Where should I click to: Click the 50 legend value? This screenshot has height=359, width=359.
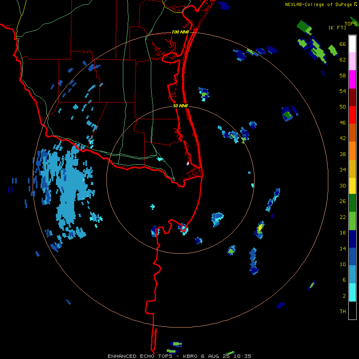[343, 107]
